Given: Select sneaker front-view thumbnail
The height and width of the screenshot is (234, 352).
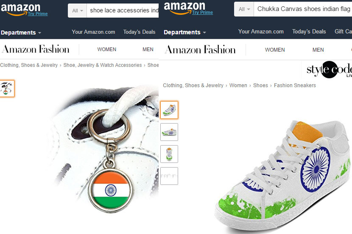Looking at the screenshot, I should pos(169,154).
